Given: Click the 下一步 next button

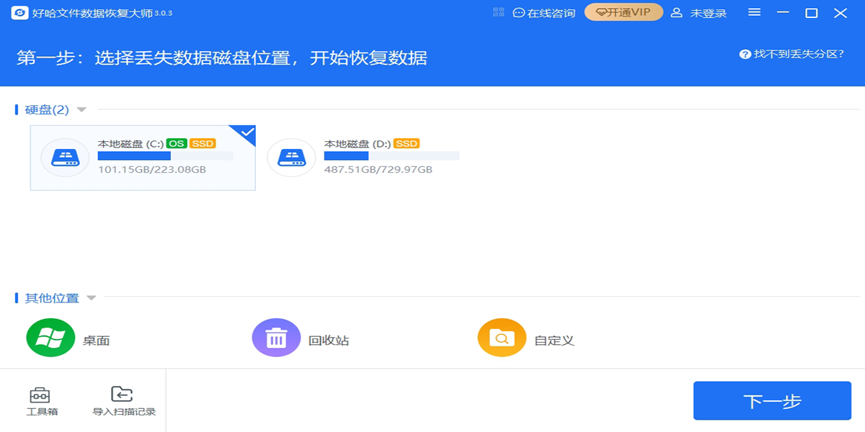Looking at the screenshot, I should point(772,401).
